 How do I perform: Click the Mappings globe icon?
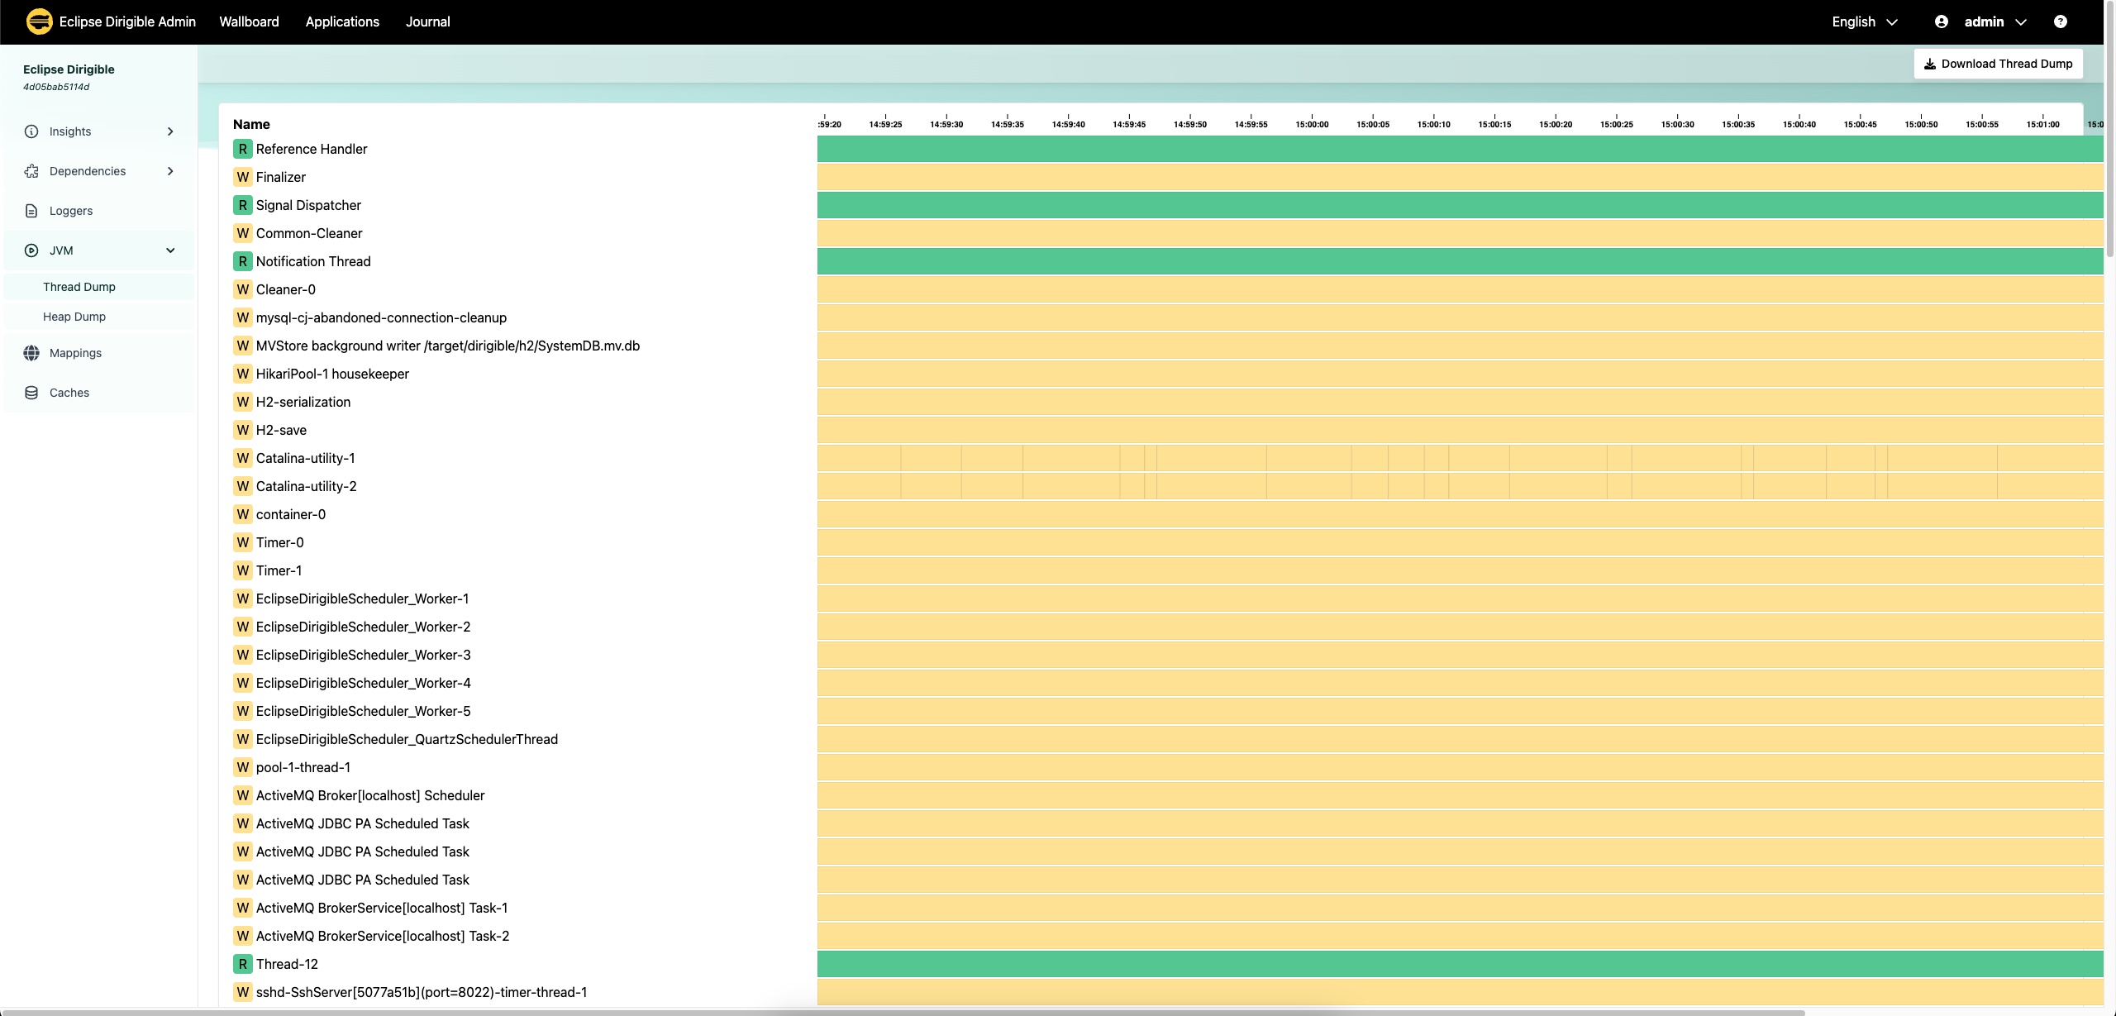coord(31,353)
